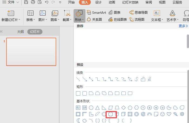The height and width of the screenshot is (123, 189).
Task: Click the 更多 link in shapes panel
Action: point(183,26)
